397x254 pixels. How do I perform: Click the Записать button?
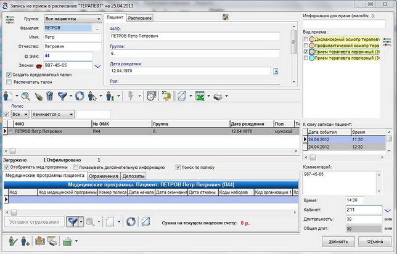coord(338,242)
